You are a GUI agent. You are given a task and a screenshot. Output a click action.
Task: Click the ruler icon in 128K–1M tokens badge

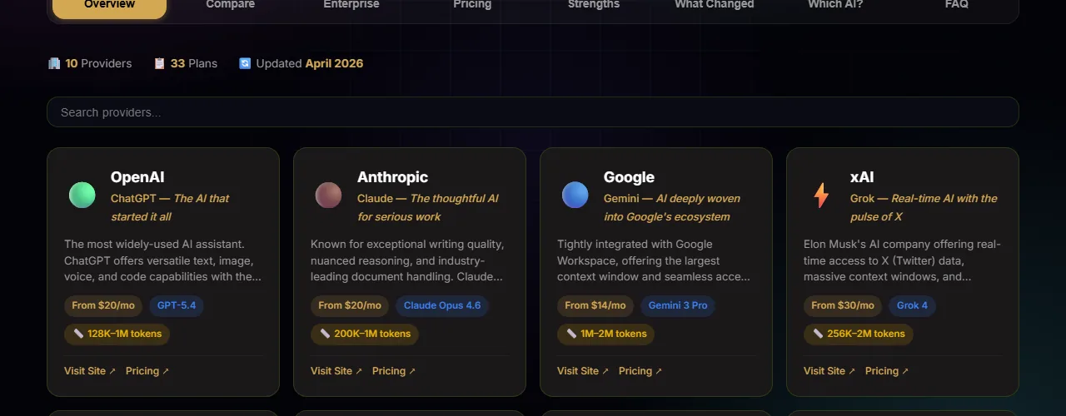(x=78, y=334)
